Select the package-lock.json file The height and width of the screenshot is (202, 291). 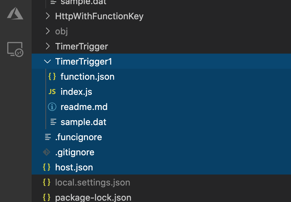[x=93, y=197]
